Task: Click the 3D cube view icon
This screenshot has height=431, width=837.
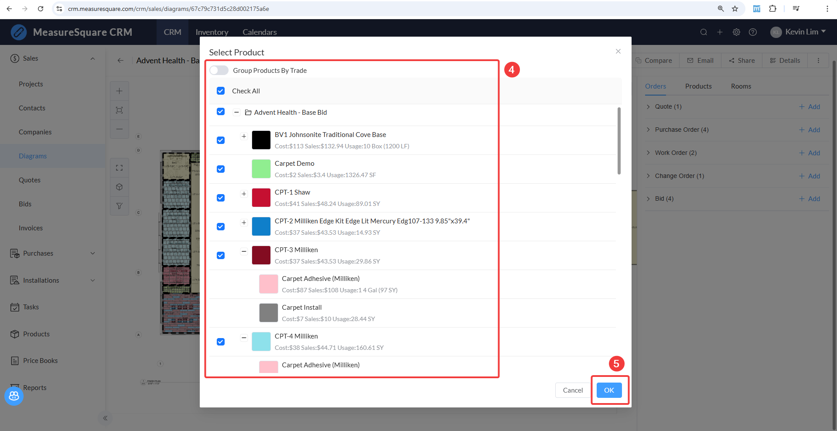Action: point(119,187)
